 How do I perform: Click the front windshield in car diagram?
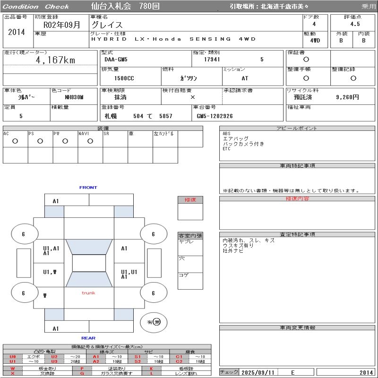89,247
